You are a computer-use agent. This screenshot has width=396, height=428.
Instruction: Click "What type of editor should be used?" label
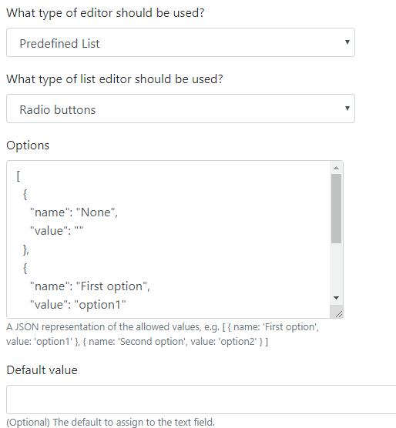106,13
